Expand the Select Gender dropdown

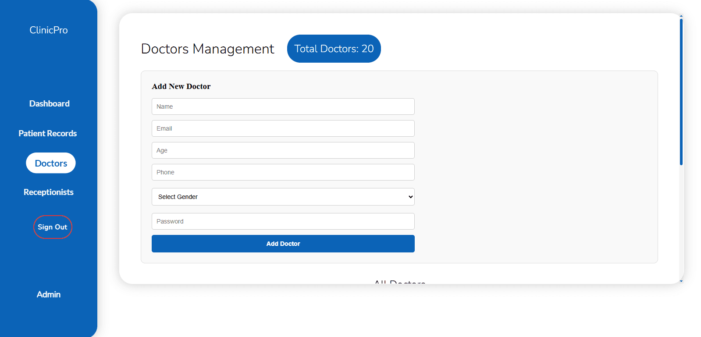tap(283, 197)
